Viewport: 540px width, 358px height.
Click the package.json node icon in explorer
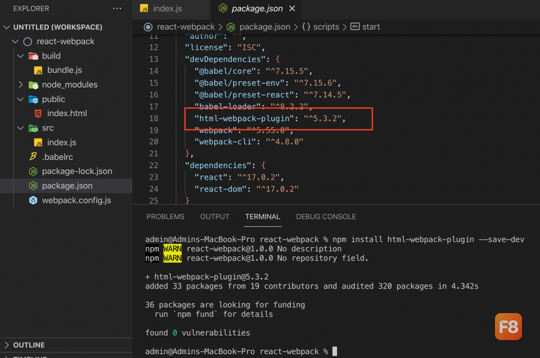33,186
